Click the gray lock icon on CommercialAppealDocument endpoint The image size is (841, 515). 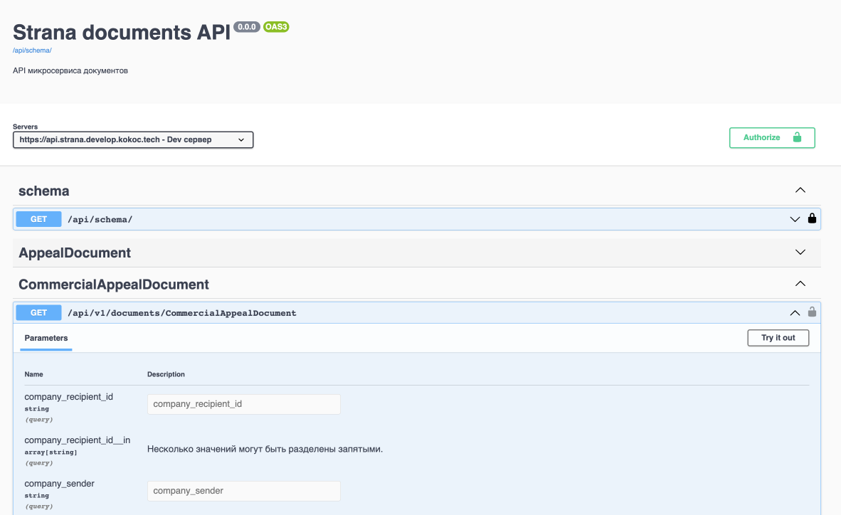tap(812, 312)
